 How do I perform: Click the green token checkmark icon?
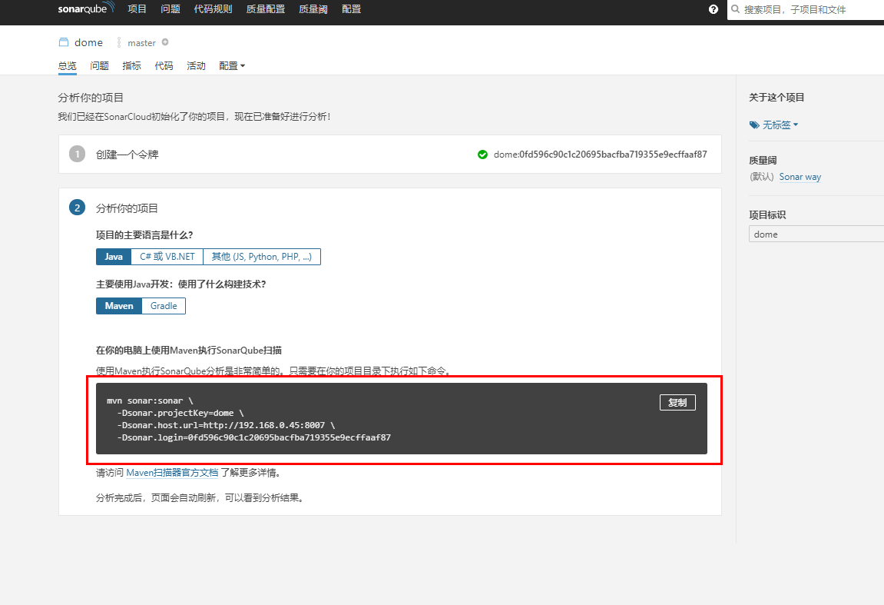[482, 155]
